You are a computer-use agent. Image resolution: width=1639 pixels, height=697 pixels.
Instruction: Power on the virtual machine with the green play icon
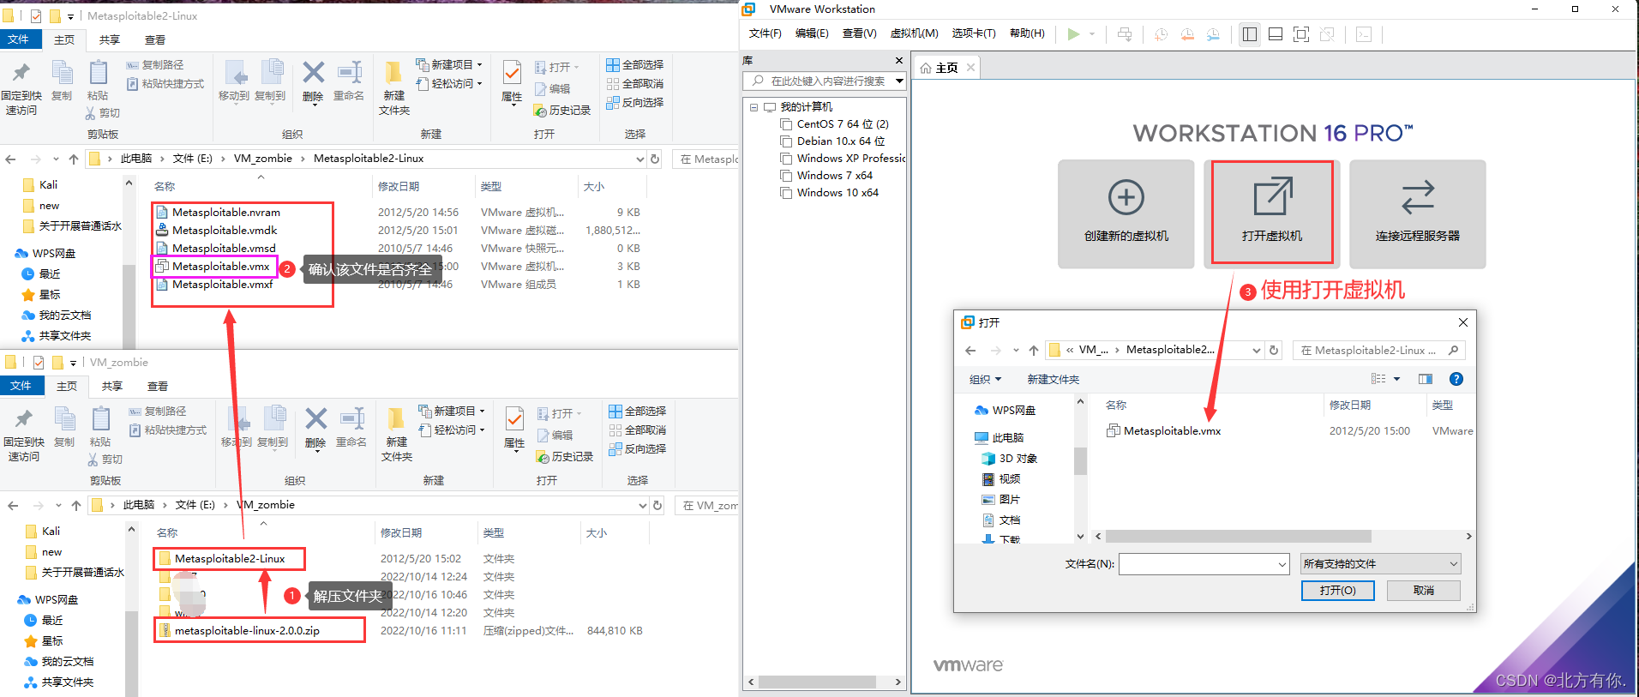pyautogui.click(x=1073, y=34)
